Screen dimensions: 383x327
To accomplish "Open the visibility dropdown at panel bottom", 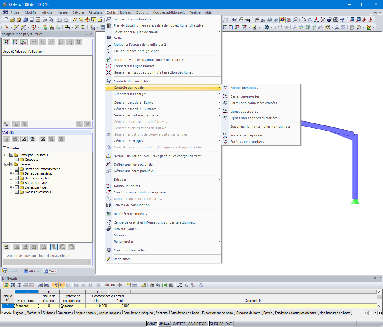I will 88,262.
